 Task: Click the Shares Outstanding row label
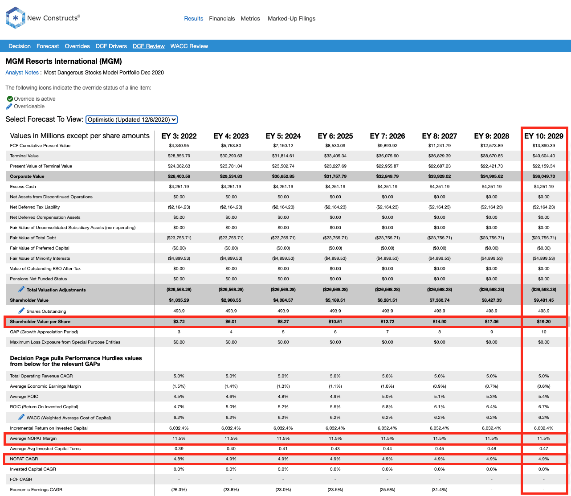point(46,311)
